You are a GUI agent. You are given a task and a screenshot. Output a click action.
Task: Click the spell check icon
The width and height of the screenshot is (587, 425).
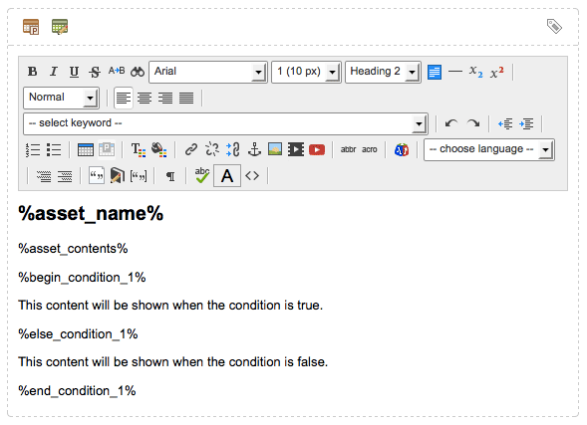pyautogui.click(x=202, y=175)
